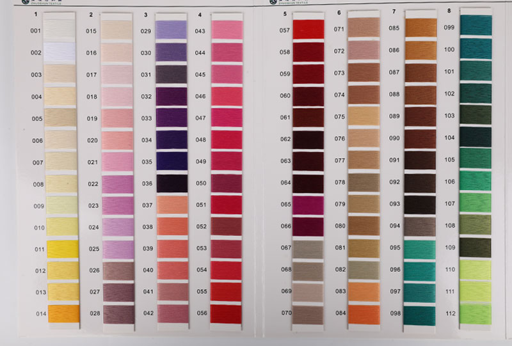
Task: Pick the lime yellow swatch 110
Action: click(476, 269)
